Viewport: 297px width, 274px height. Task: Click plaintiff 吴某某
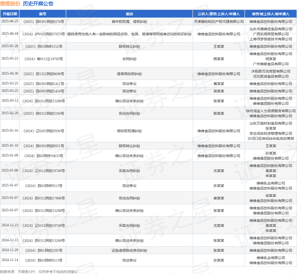click(x=219, y=91)
